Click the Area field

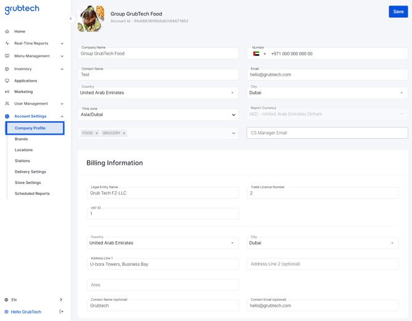pos(162,285)
